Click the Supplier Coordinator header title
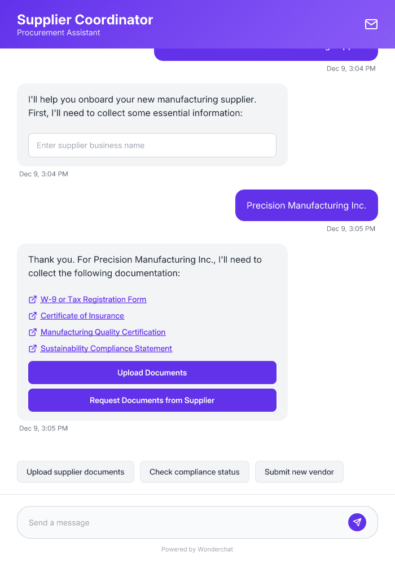This screenshot has height=564, width=395. pos(85,20)
